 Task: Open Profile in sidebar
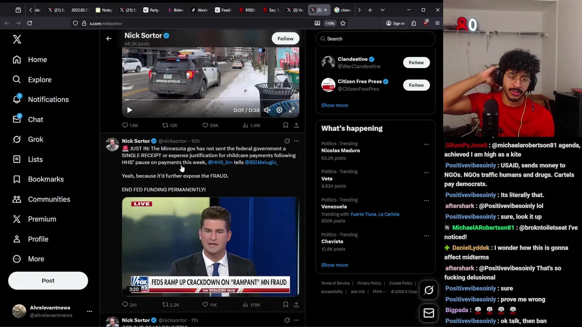coord(30,239)
